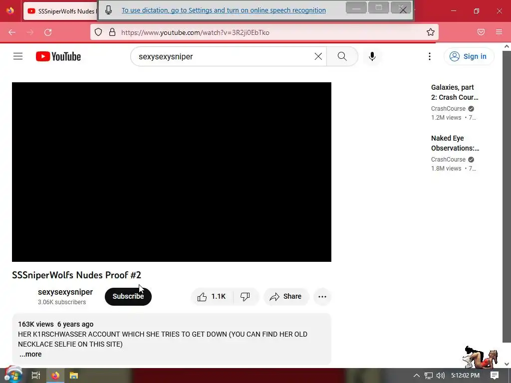The height and width of the screenshot is (383, 511).
Task: Click the taskbar clock showing 5:12:02 PM
Action: (466, 376)
